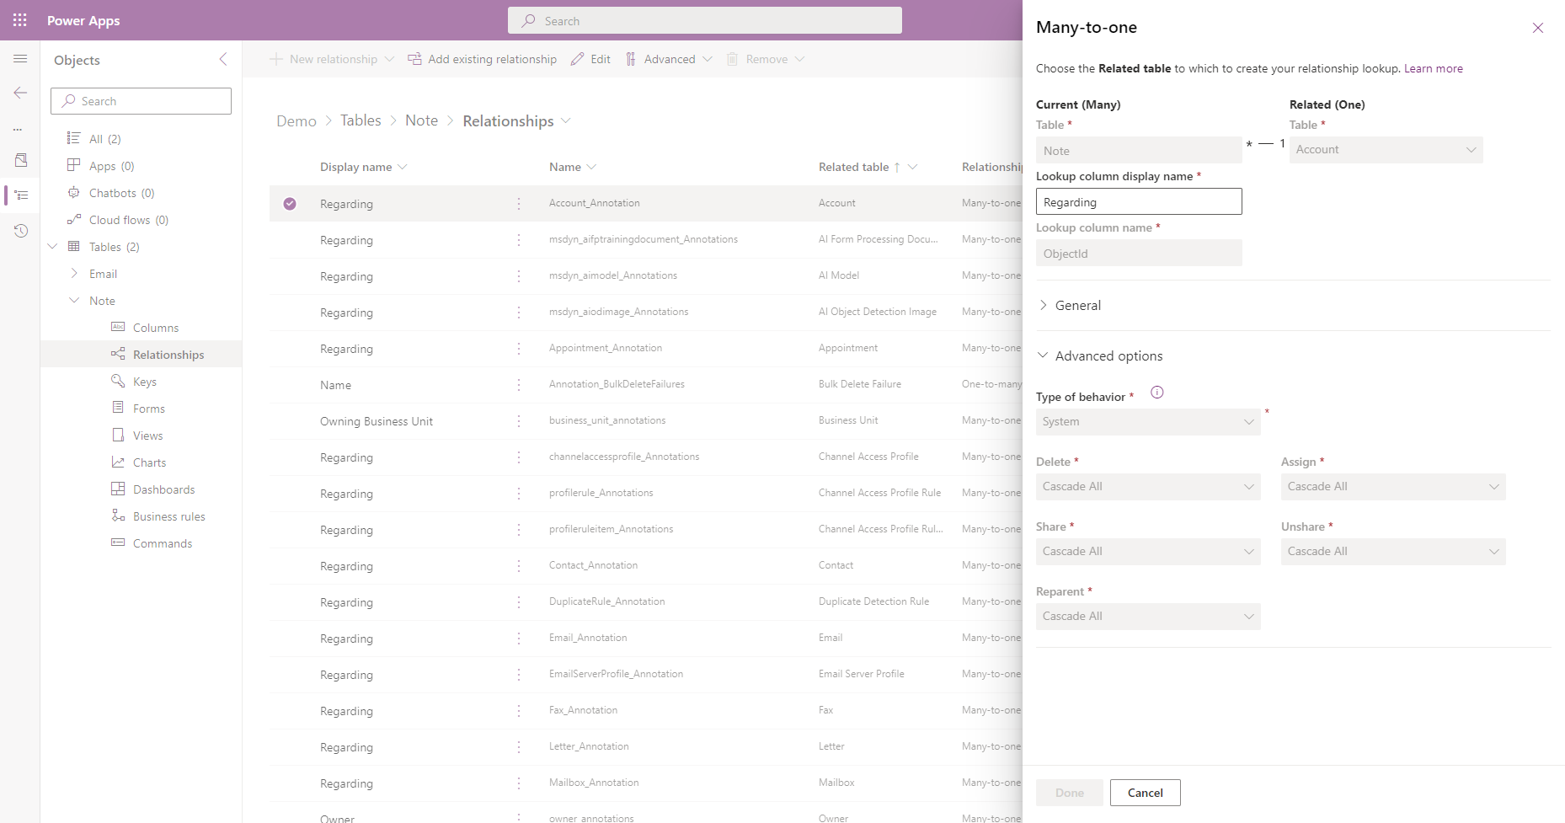Viewport: 1565px width, 823px height.
Task: Open the Advanced command menu
Action: coord(669,59)
